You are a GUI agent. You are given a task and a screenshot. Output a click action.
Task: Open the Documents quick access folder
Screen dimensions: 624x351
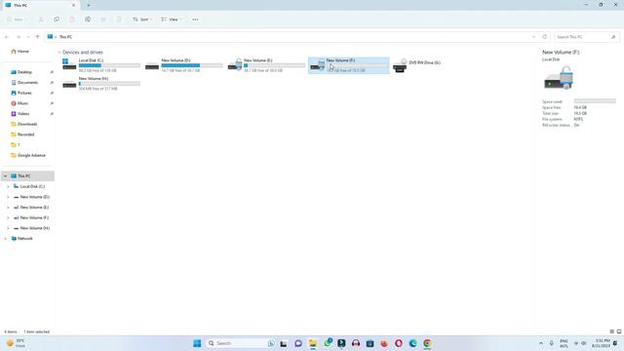click(24, 82)
